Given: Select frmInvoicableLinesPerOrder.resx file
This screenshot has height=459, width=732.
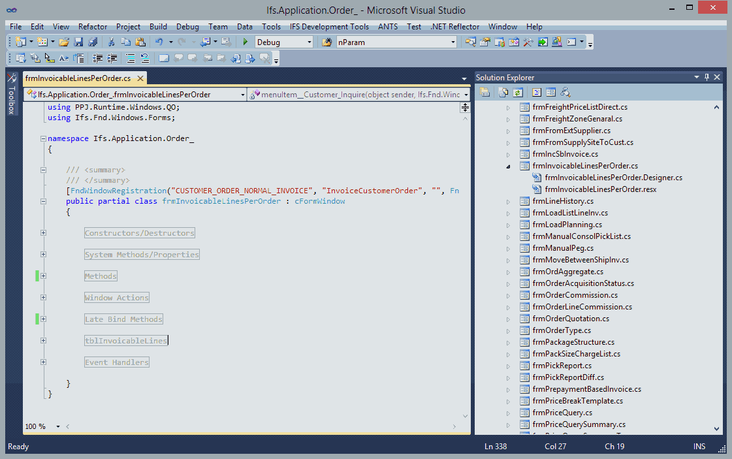Looking at the screenshot, I should point(600,189).
